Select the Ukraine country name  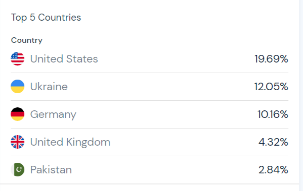point(49,87)
